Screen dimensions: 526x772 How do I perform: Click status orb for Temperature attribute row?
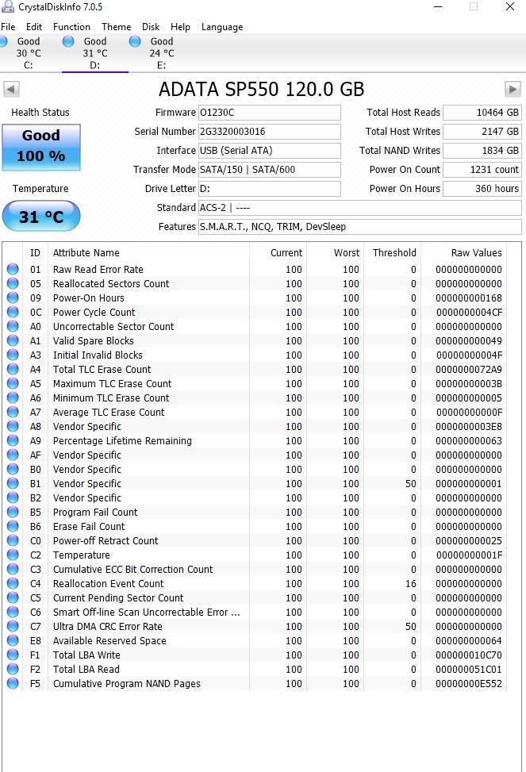(13, 555)
